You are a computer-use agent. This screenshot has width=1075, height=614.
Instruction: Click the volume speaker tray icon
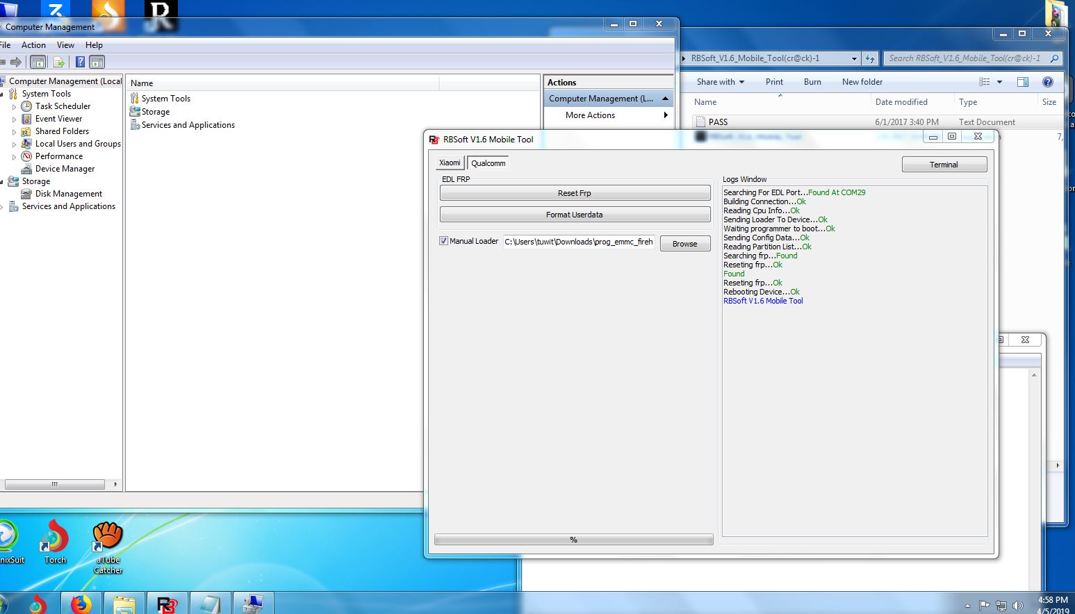coord(1018,606)
